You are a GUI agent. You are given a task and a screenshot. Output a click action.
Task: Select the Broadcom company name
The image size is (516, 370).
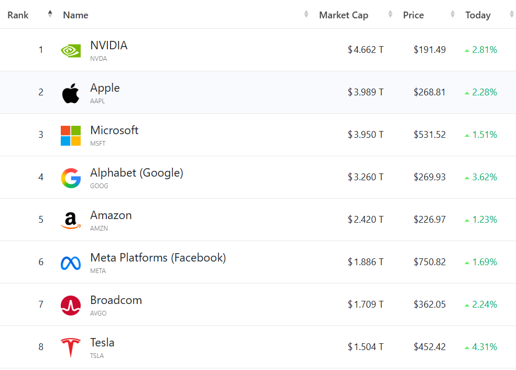click(x=116, y=300)
